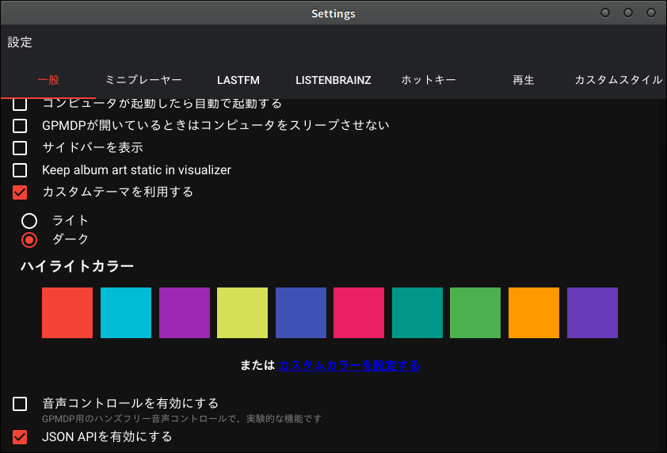
Task: Select the ダーク theme radio button
Action: point(29,240)
